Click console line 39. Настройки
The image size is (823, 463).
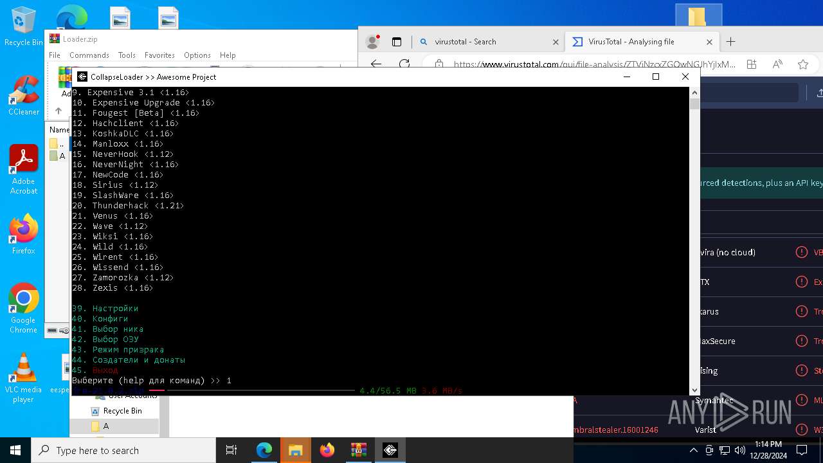pos(105,309)
